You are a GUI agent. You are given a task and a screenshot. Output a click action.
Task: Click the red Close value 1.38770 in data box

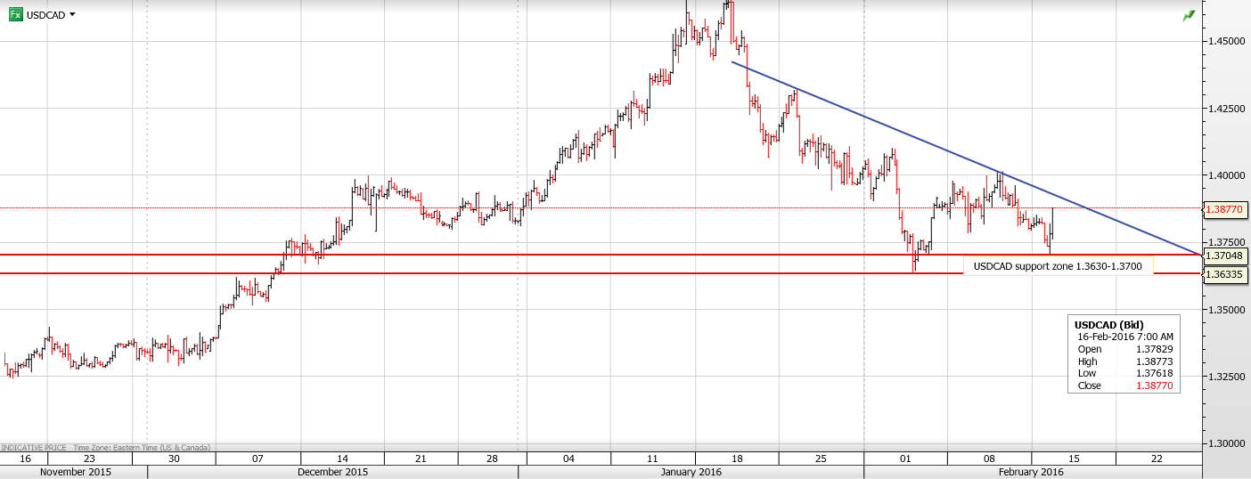(1156, 386)
